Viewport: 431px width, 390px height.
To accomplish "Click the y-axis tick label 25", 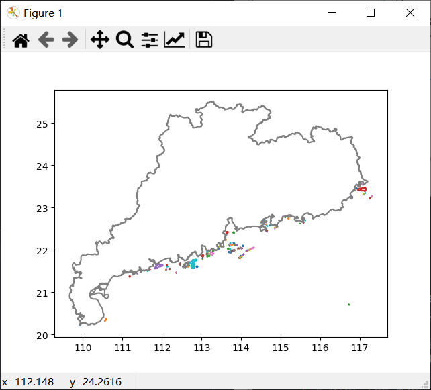I will point(42,124).
